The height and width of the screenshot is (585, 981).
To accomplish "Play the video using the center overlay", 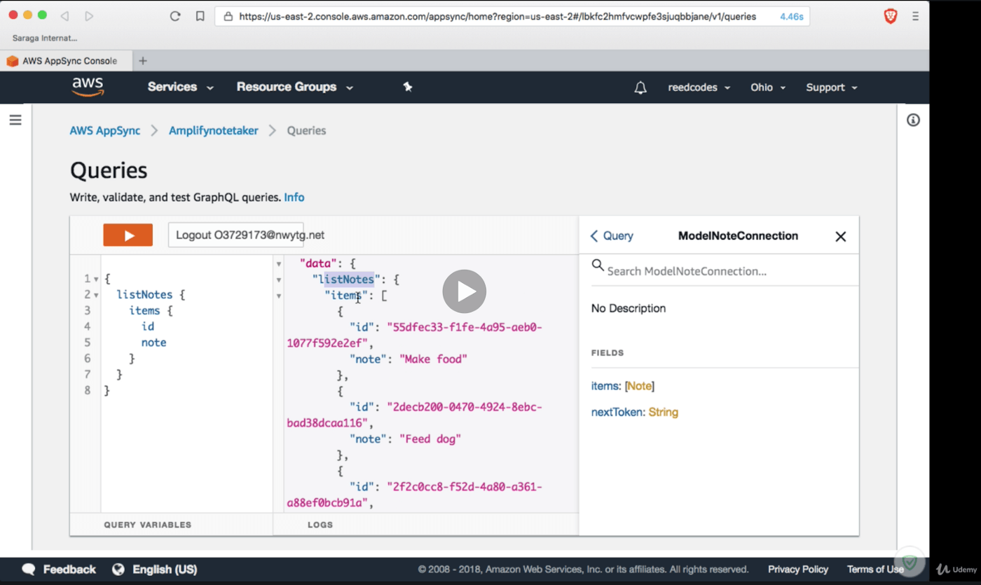I will 464,291.
